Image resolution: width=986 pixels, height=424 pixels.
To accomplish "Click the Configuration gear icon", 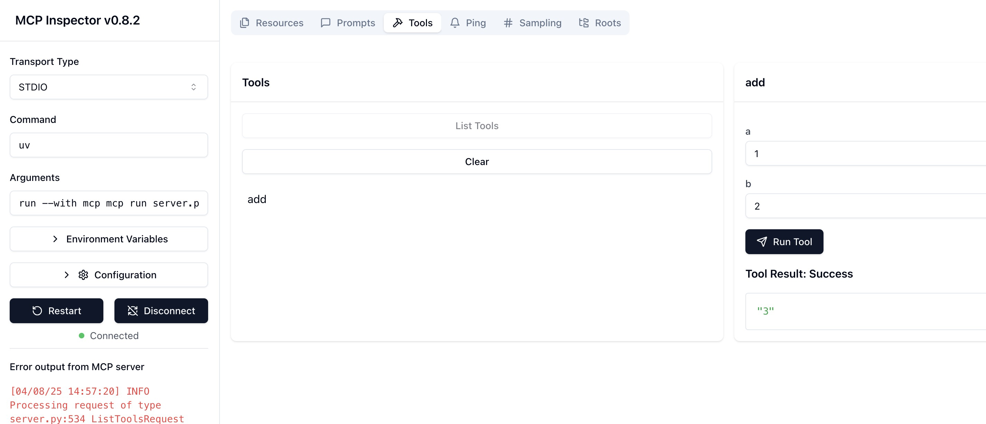I will pyautogui.click(x=83, y=275).
